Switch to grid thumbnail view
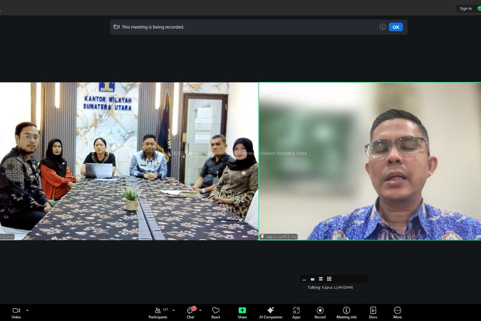 coord(329,279)
